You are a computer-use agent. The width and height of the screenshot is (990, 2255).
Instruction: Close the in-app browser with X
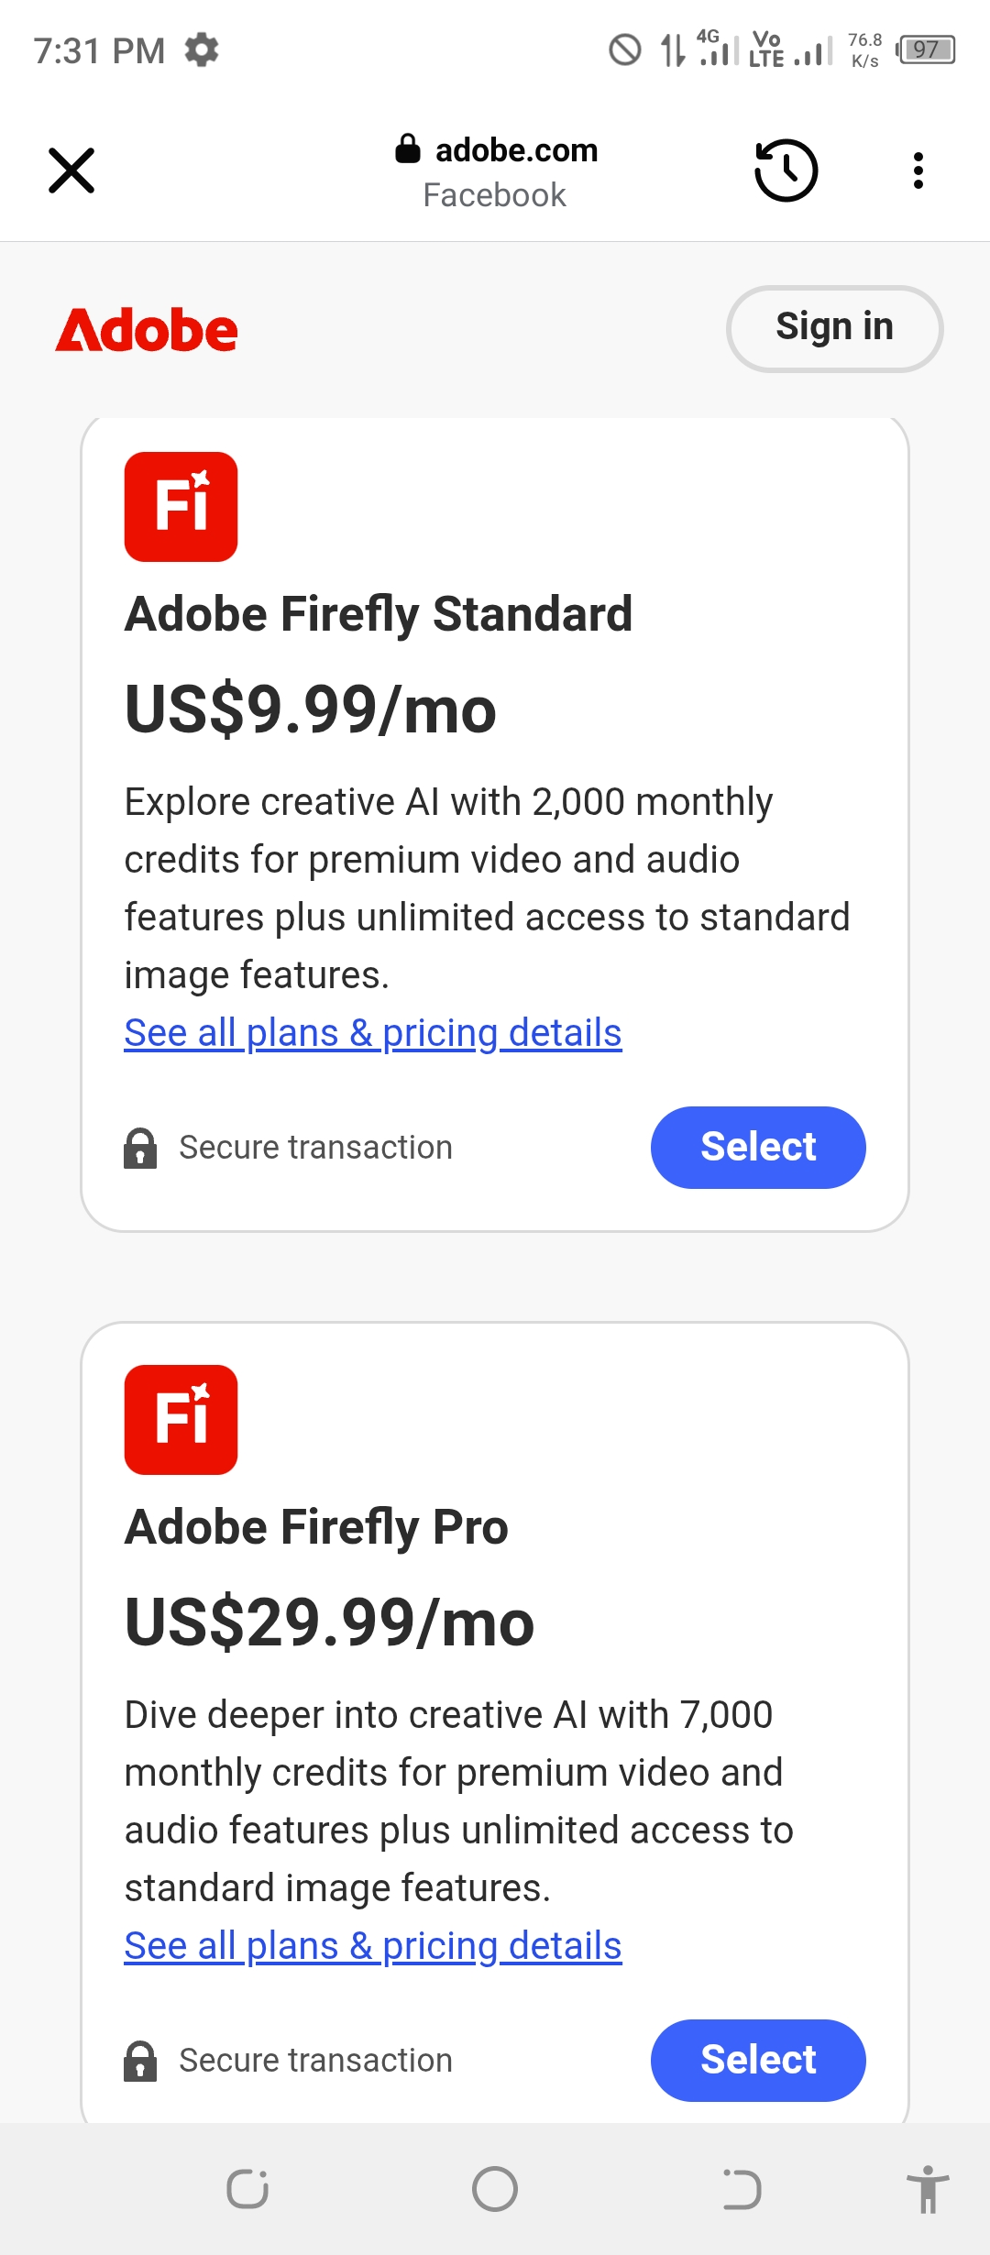tap(71, 170)
